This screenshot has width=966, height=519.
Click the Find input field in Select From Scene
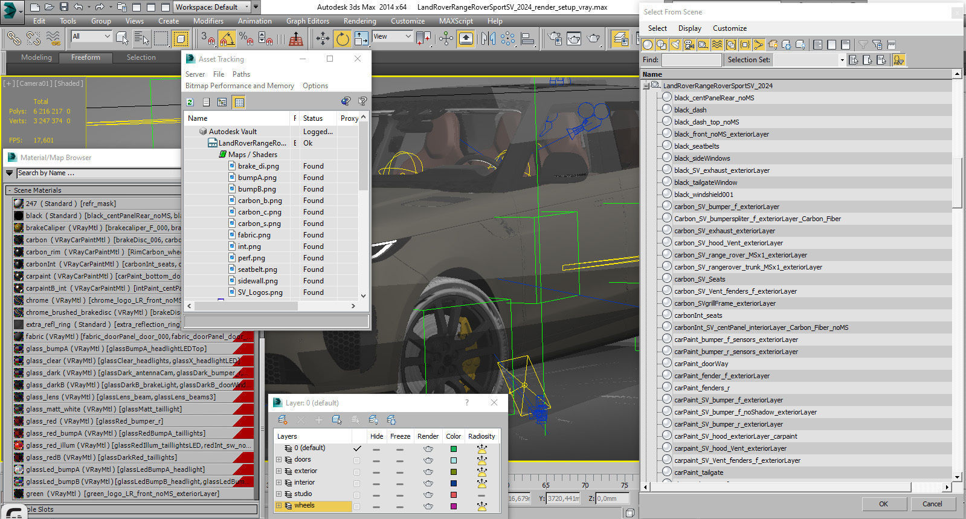point(691,60)
